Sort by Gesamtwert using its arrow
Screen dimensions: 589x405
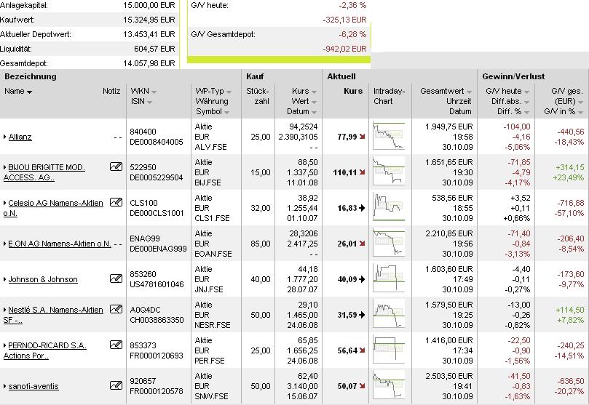[469, 92]
